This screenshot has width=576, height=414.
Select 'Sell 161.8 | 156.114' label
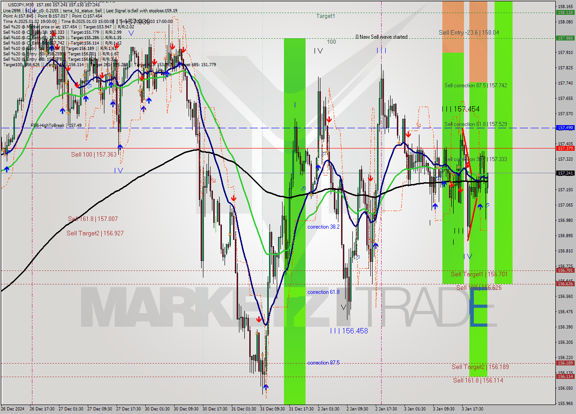(x=478, y=381)
